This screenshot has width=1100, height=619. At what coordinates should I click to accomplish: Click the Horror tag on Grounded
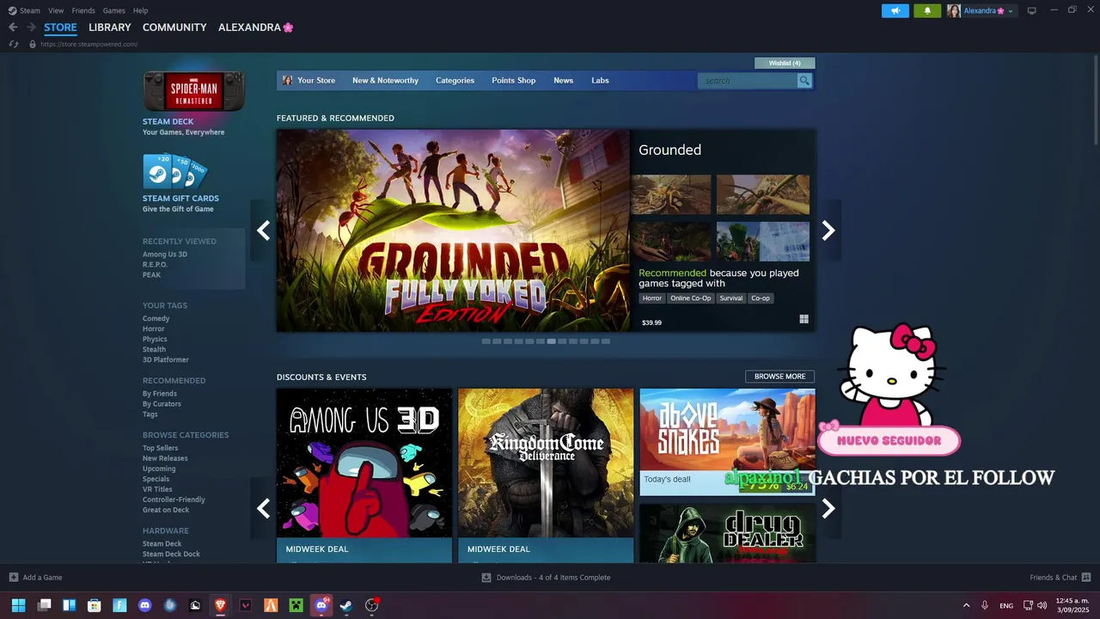[x=652, y=298]
